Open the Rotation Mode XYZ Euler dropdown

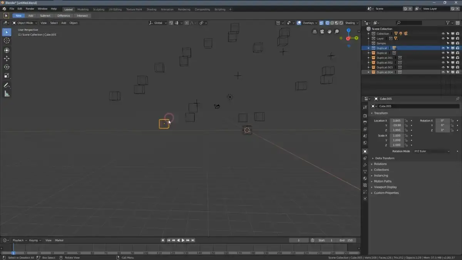pyautogui.click(x=432, y=151)
